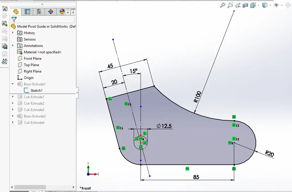Click the Auto Dimension Scheme icon with star
Image resolution: width=292 pixels, height=192 pixels.
pyautogui.click(x=5, y=8)
